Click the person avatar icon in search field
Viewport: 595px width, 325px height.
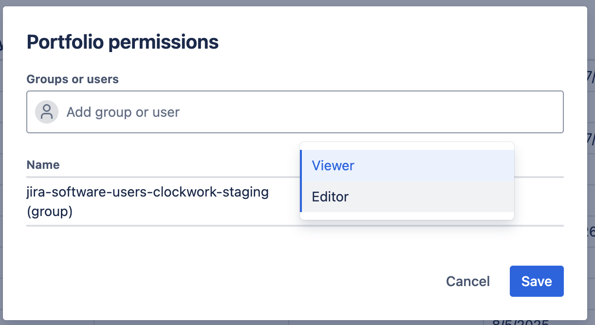tap(47, 112)
